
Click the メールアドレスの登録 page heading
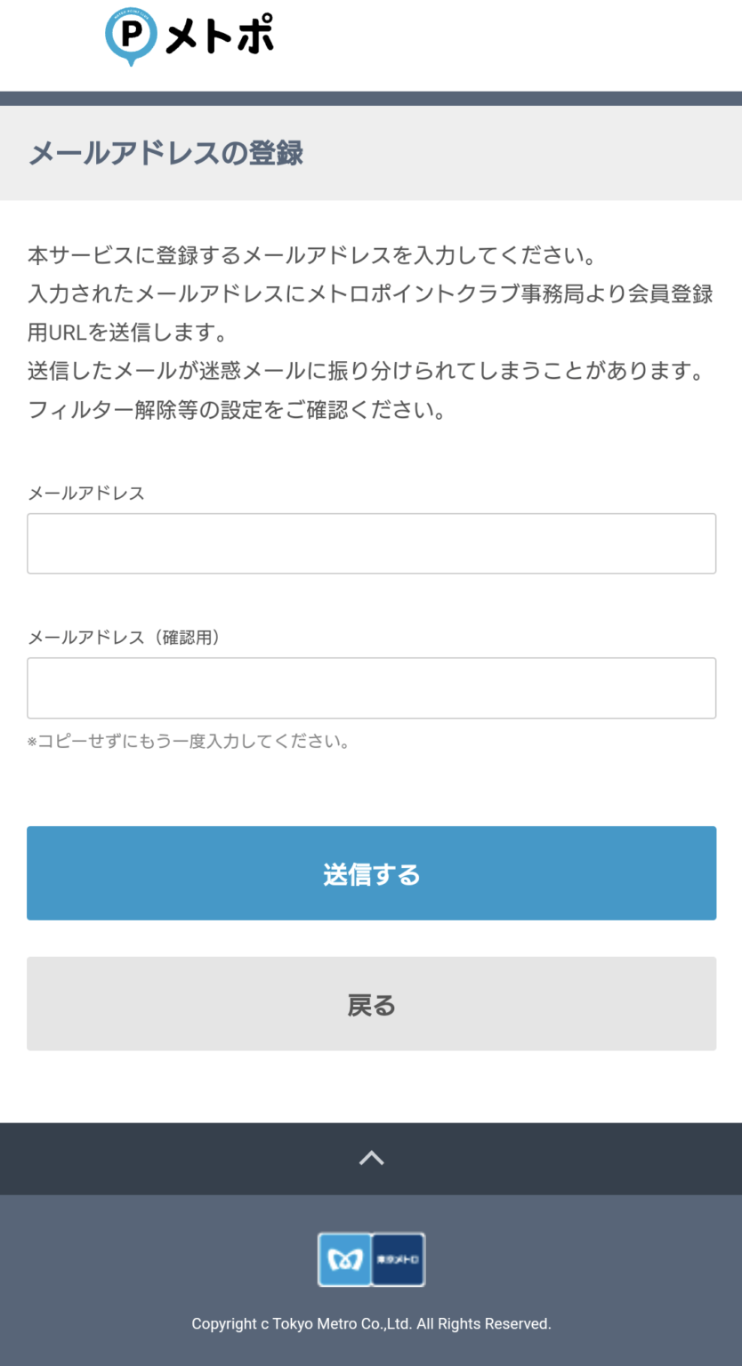tap(165, 153)
